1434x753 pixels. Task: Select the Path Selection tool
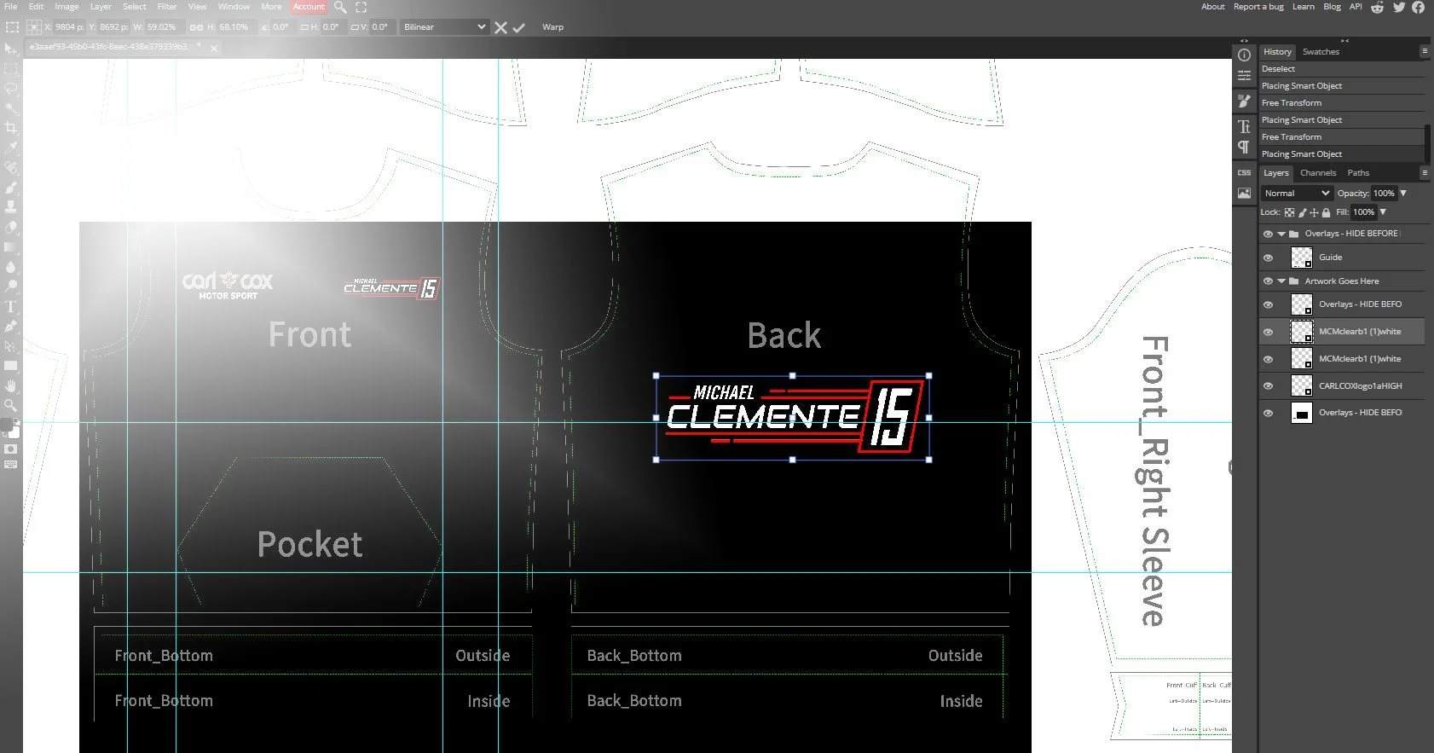click(x=11, y=345)
